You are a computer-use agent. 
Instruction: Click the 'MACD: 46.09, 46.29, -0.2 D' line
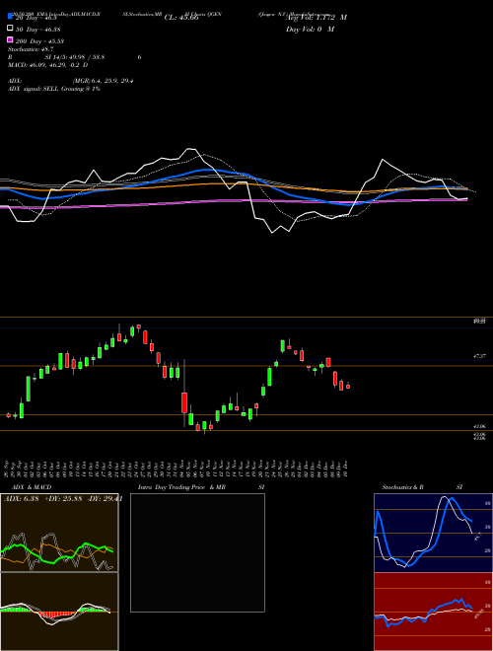click(48, 65)
